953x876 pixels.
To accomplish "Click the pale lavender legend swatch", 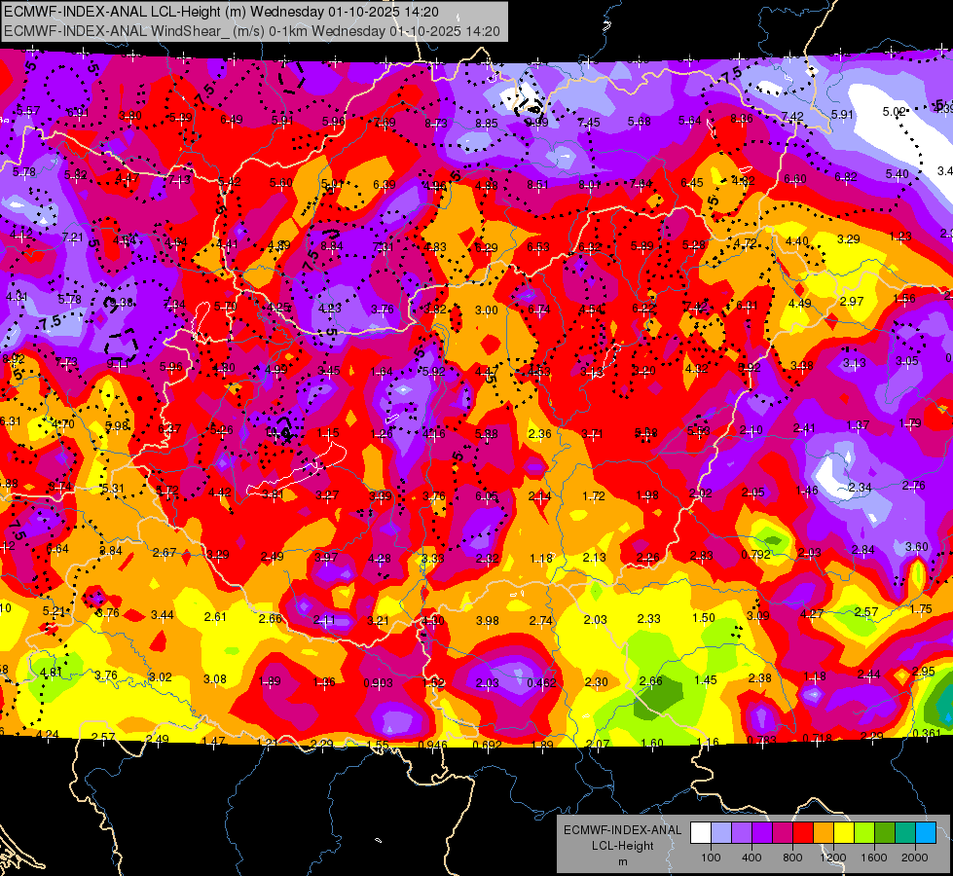I will [x=721, y=833].
